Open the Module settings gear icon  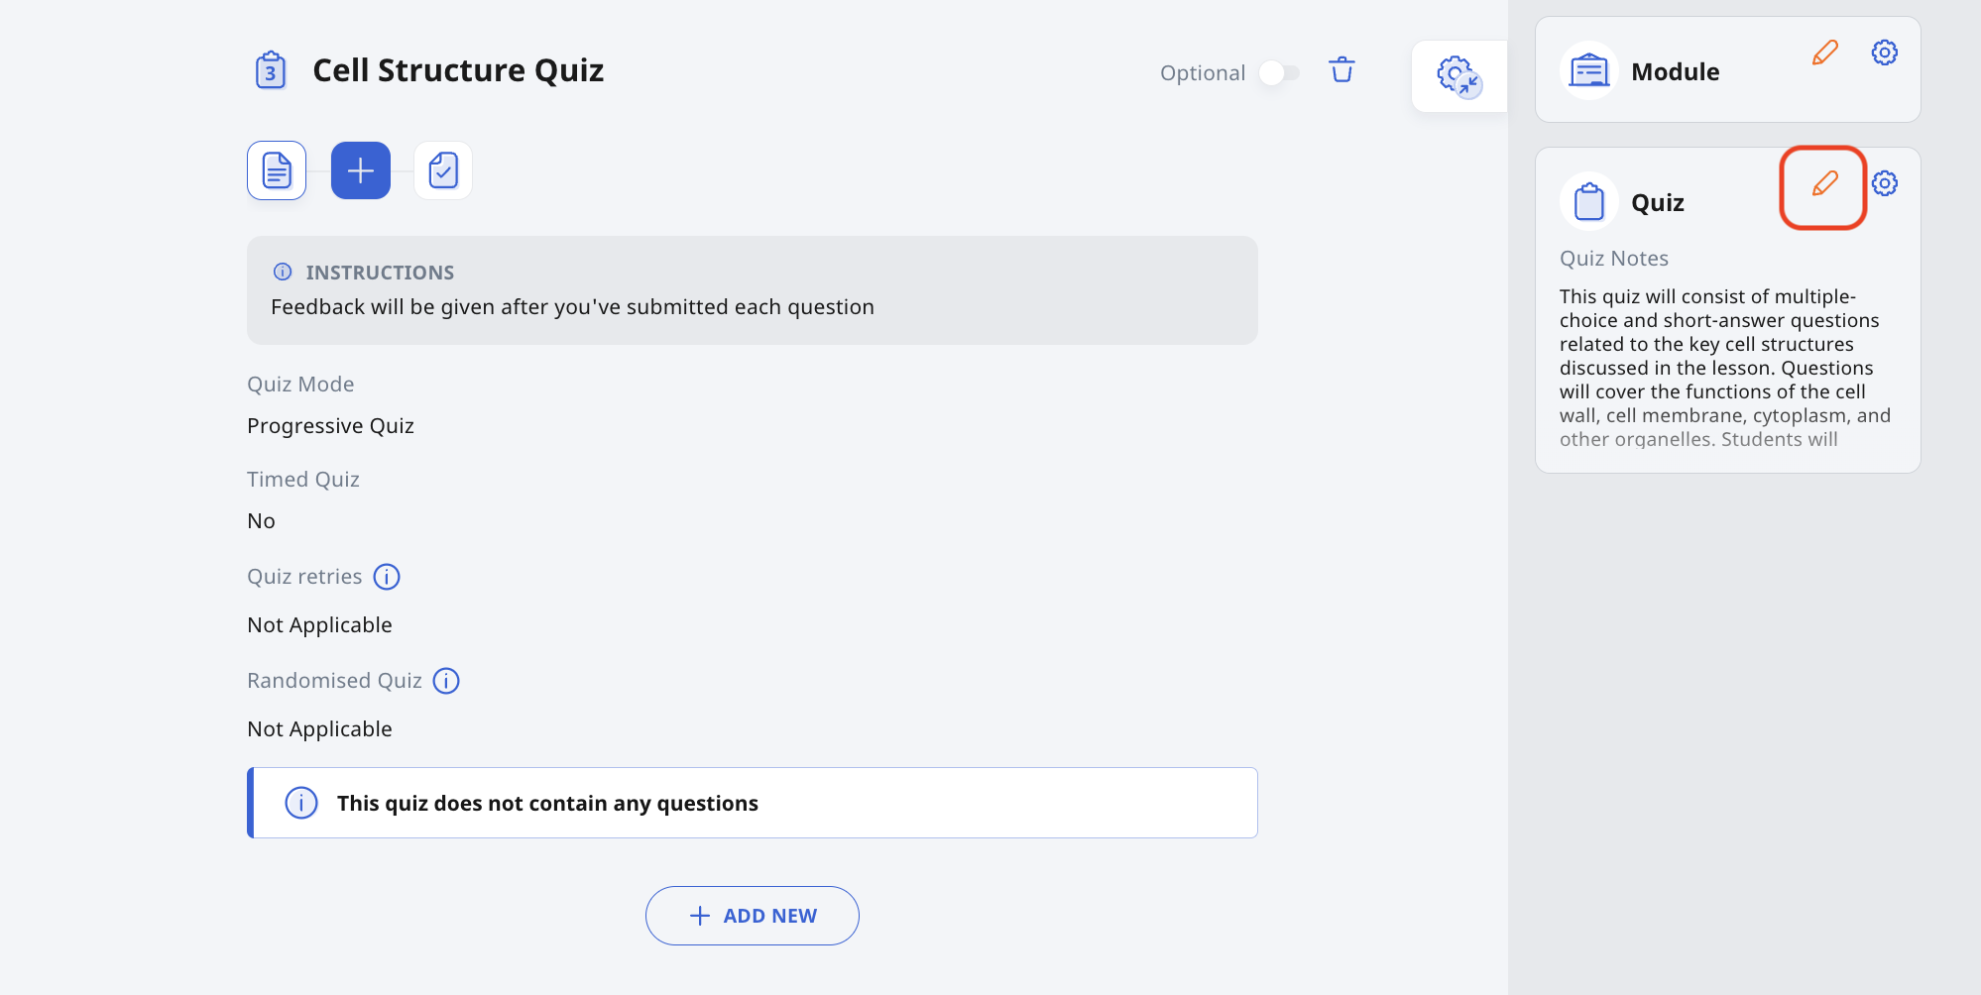click(x=1884, y=53)
